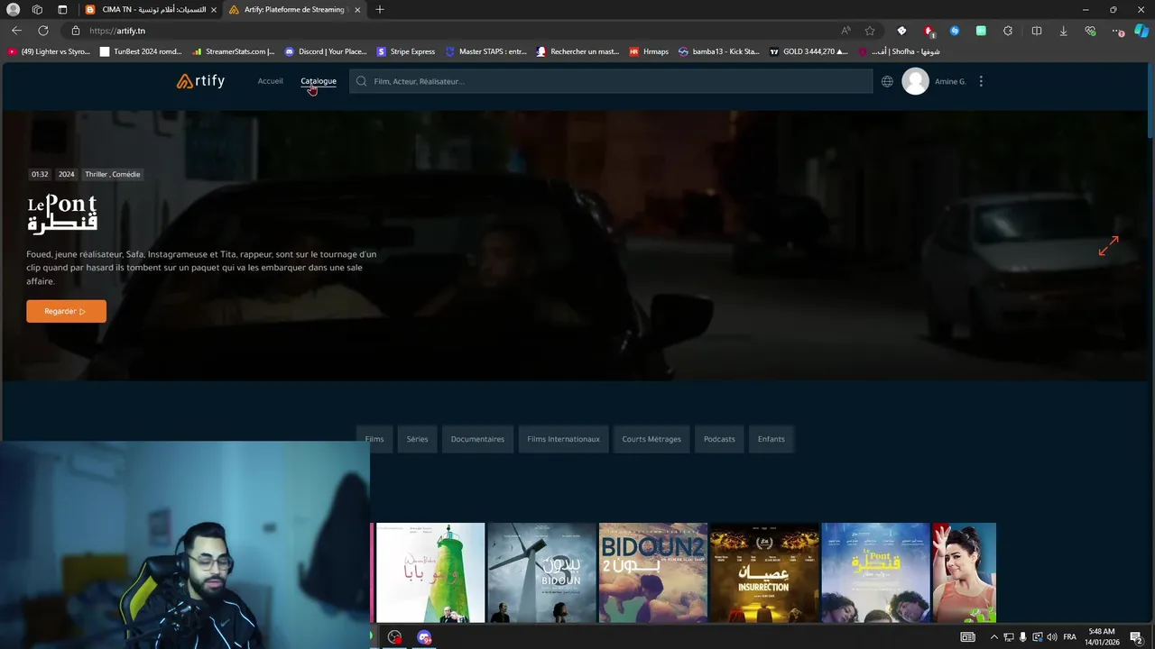
Task: Open the Bidoun wind turbine poster
Action: click(541, 572)
